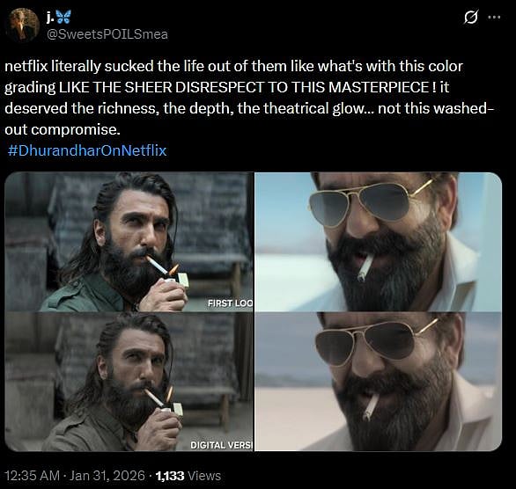This screenshot has width=516, height=489.
Task: Click the "DIGITAL VERSI" caption label
Action: click(x=222, y=445)
